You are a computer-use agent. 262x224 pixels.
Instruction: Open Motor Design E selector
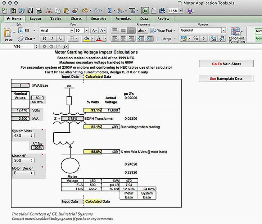click(23, 173)
